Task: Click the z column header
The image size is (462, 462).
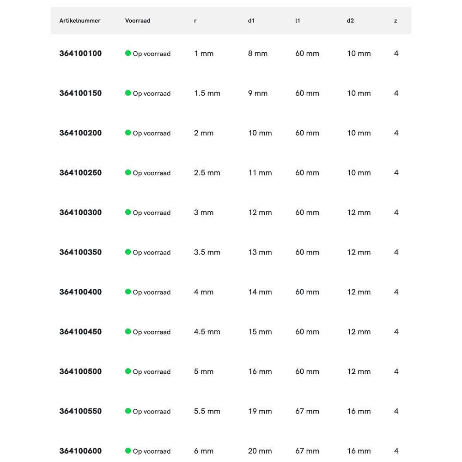Action: (395, 21)
